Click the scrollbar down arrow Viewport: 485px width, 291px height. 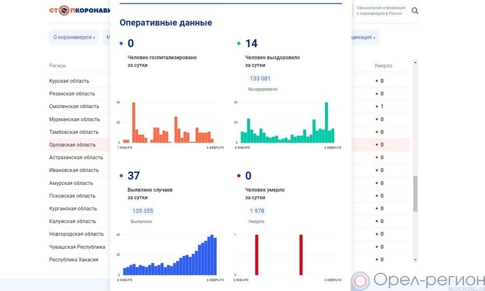tap(415, 259)
